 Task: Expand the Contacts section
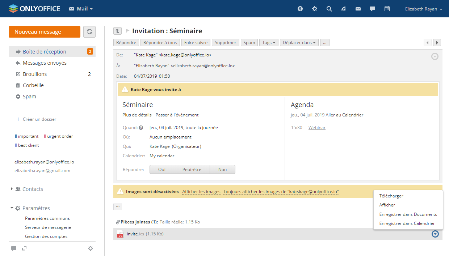pos(33,189)
